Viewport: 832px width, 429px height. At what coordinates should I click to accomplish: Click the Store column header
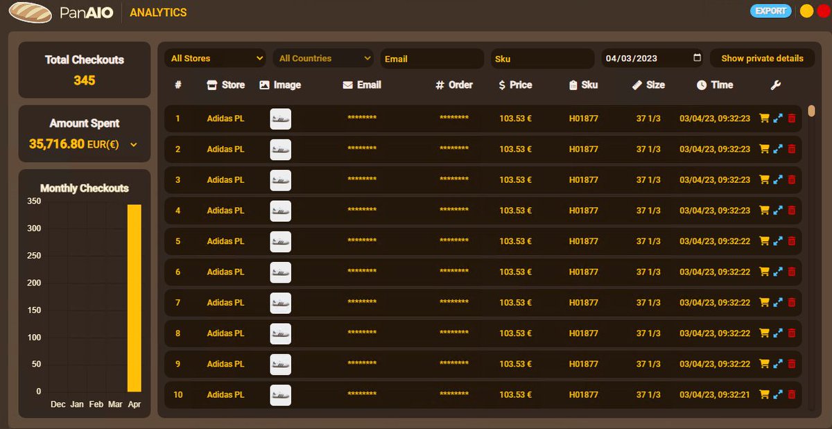[226, 85]
